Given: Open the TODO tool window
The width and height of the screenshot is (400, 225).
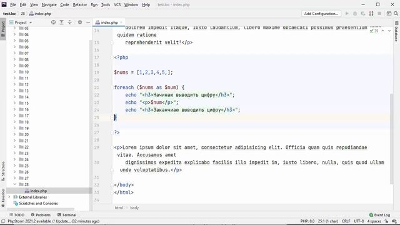Looking at the screenshot, I should tap(17, 215).
